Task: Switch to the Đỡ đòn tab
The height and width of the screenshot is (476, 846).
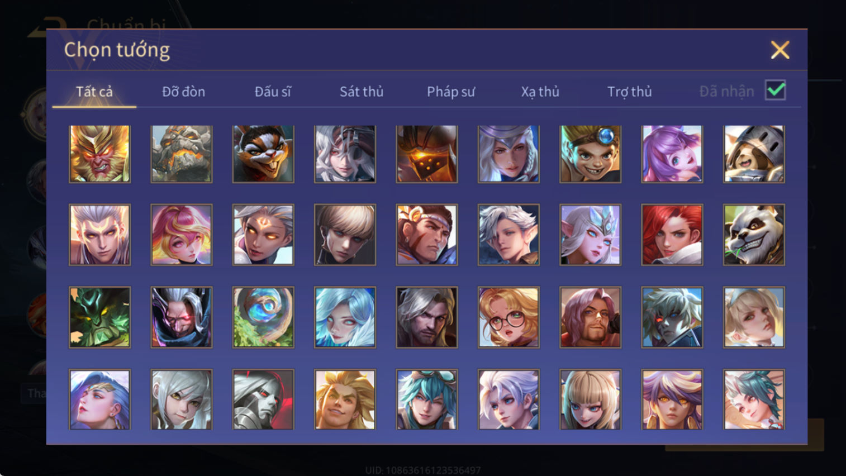Action: [183, 92]
